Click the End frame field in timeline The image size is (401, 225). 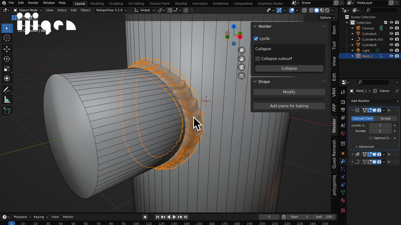[x=323, y=217]
